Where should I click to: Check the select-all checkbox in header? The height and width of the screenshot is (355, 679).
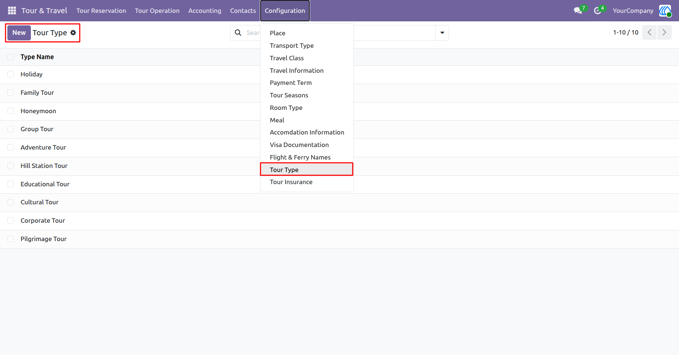click(11, 57)
